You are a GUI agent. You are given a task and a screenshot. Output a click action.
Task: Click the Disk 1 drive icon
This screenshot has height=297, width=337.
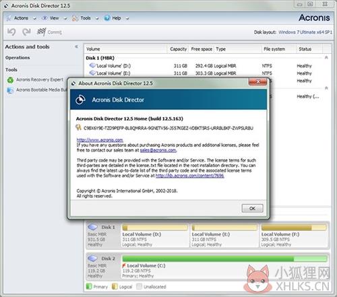point(92,227)
